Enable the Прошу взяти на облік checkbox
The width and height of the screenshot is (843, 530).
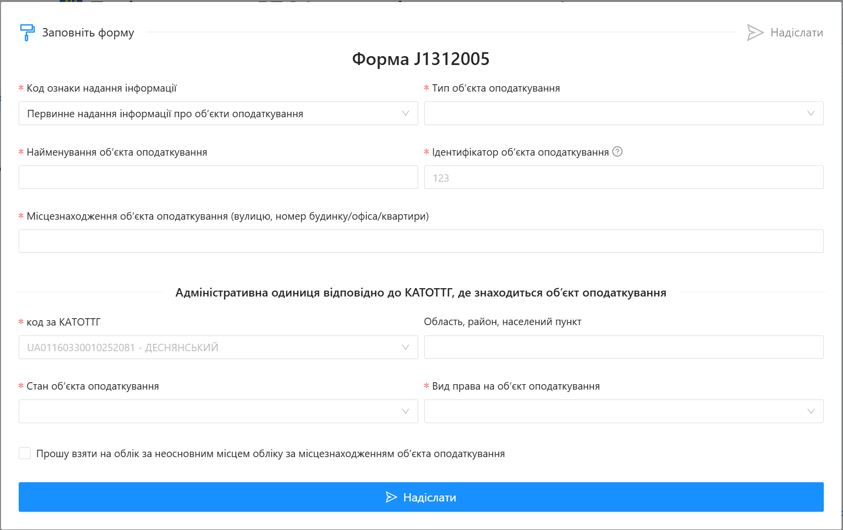[x=25, y=453]
